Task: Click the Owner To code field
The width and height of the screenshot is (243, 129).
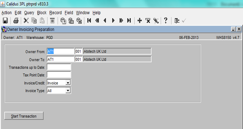Action: (x=61, y=59)
